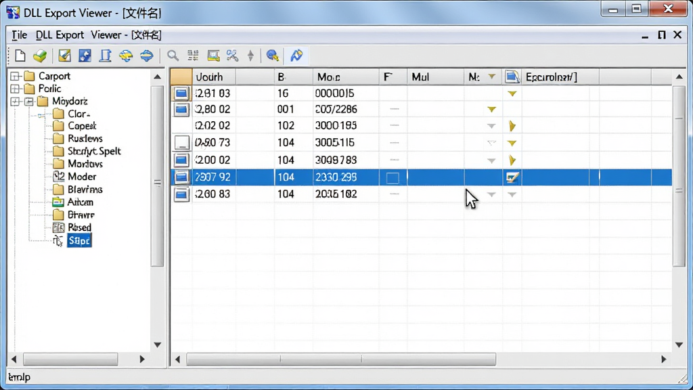Image resolution: width=693 pixels, height=390 pixels.
Task: Click the table's horizontal scrollbar thumb
Action: pos(341,359)
